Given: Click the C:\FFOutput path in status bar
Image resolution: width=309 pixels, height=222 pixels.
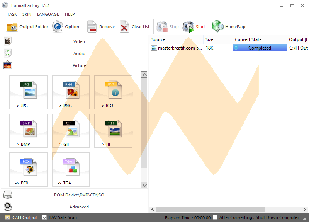Looking at the screenshot, I should [25, 217].
